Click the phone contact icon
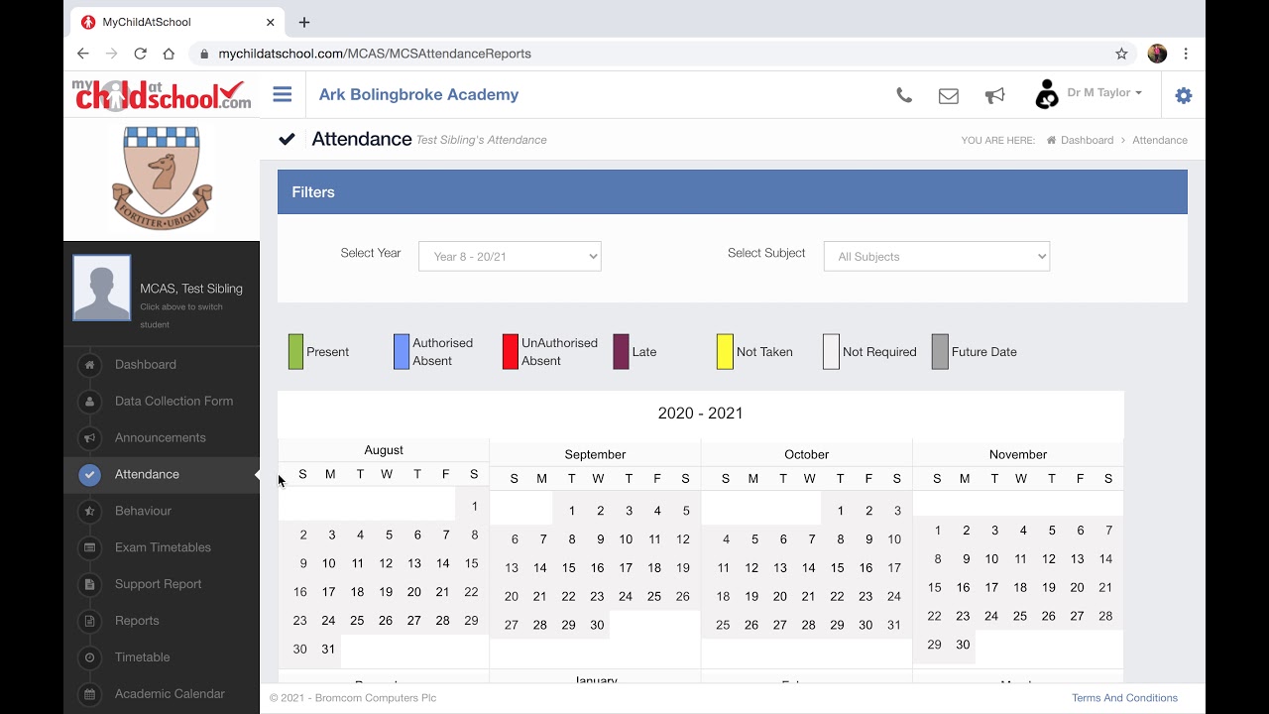Screen dimensions: 1269x714 pyautogui.click(x=904, y=95)
